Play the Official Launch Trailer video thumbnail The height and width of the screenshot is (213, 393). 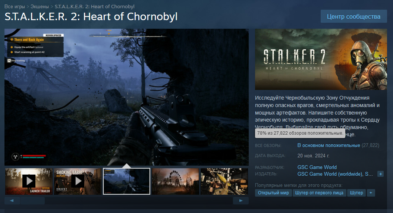(29, 181)
